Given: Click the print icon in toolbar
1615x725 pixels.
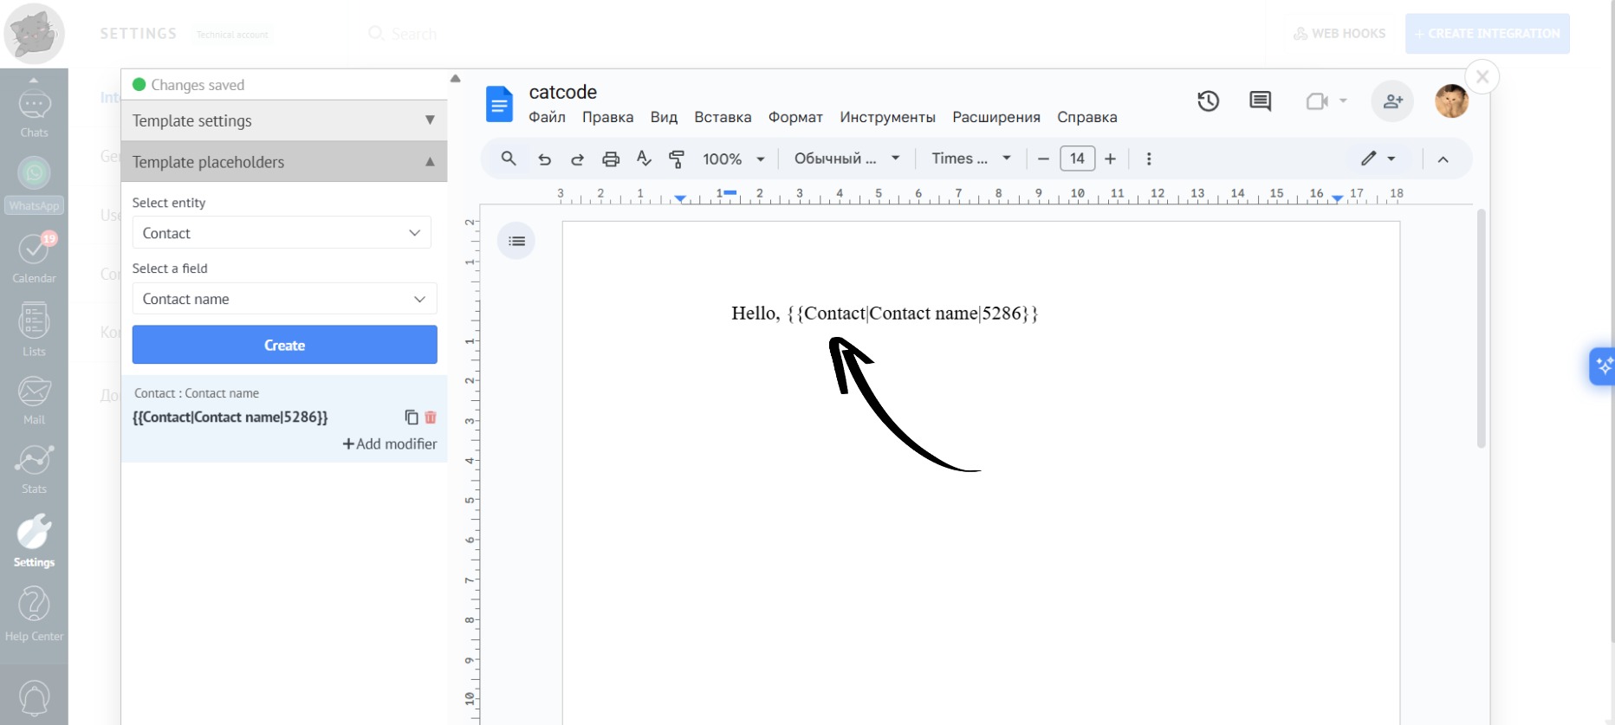Looking at the screenshot, I should (x=611, y=159).
